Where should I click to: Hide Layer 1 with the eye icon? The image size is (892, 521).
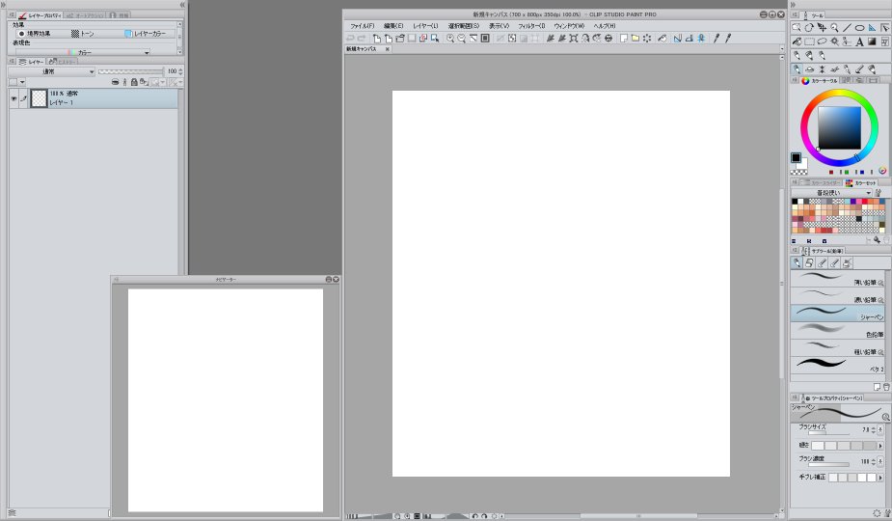coord(14,98)
